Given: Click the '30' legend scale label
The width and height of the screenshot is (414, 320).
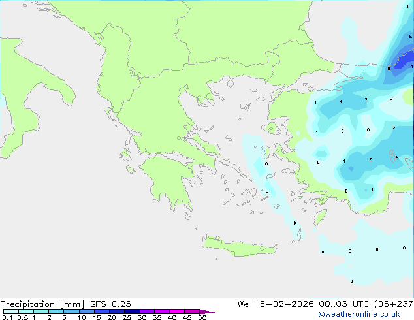Looking at the screenshot, I should point(142,317).
